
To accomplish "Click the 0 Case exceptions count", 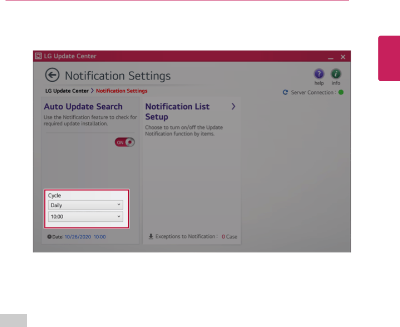I will (x=230, y=237).
